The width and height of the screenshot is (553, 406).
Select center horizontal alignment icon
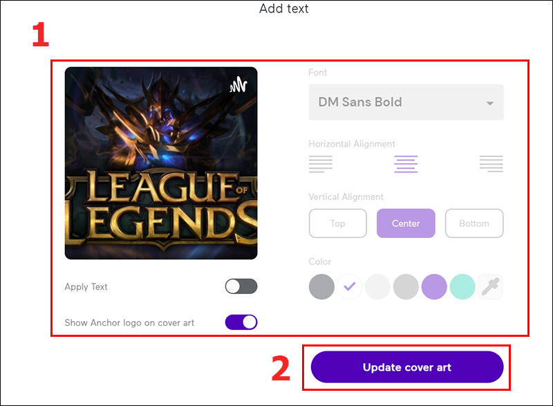coord(406,164)
